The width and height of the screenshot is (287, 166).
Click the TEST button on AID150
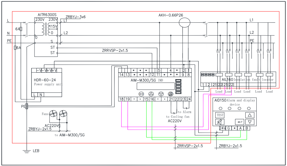(220, 115)
